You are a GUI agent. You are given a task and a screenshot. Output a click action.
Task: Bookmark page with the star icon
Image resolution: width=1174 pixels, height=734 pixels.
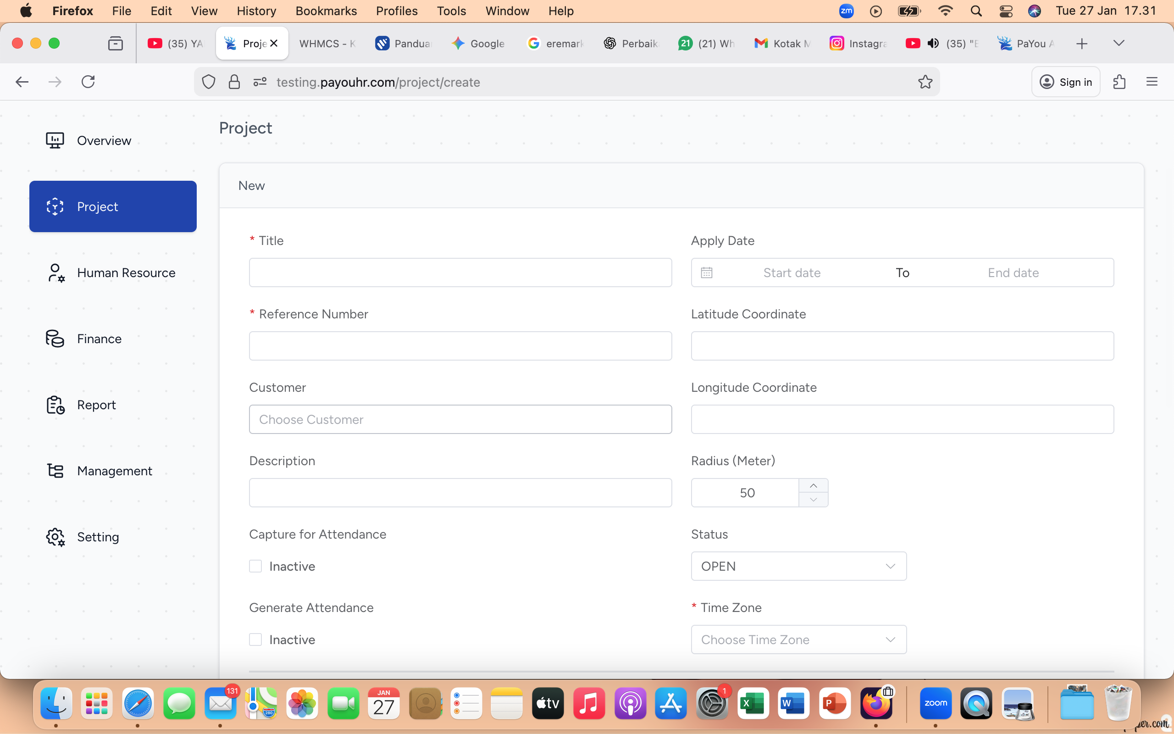[x=925, y=82]
